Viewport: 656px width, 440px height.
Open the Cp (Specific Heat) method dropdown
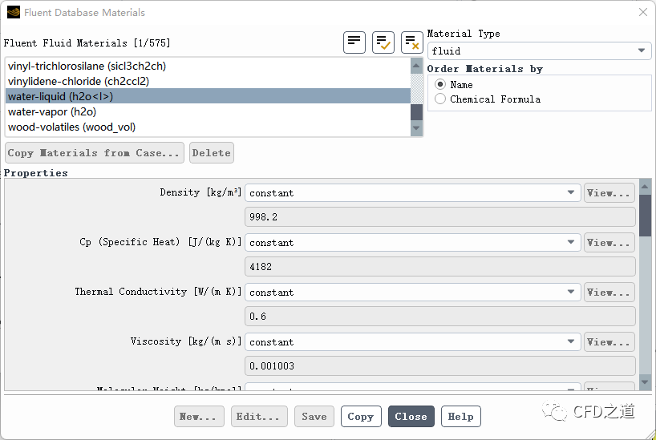[x=412, y=243]
